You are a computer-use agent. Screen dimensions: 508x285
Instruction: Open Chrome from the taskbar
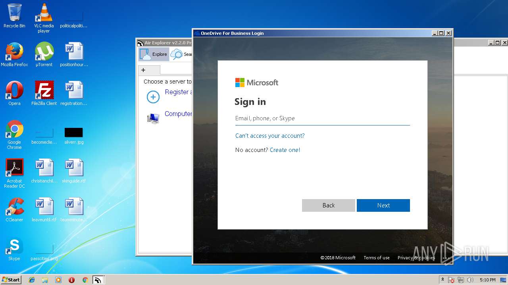(x=85, y=280)
